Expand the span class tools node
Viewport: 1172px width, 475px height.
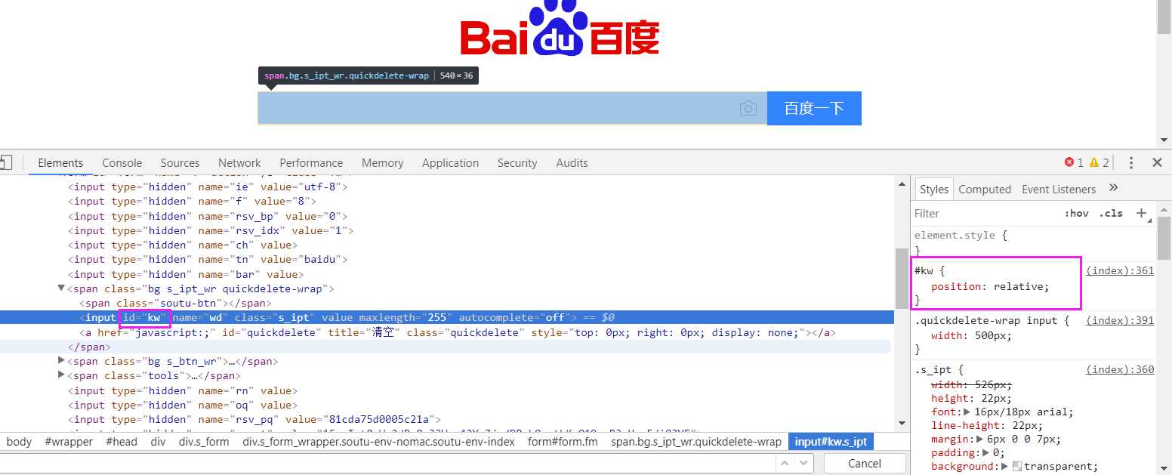[61, 375]
